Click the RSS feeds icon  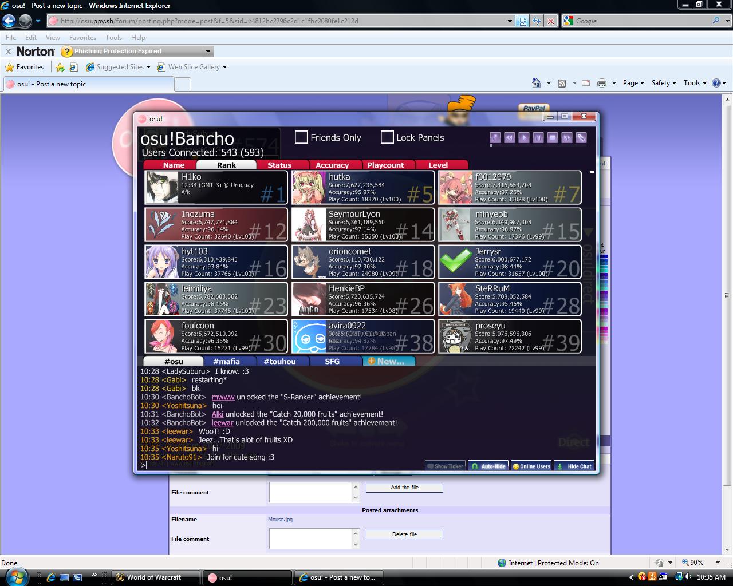point(562,83)
